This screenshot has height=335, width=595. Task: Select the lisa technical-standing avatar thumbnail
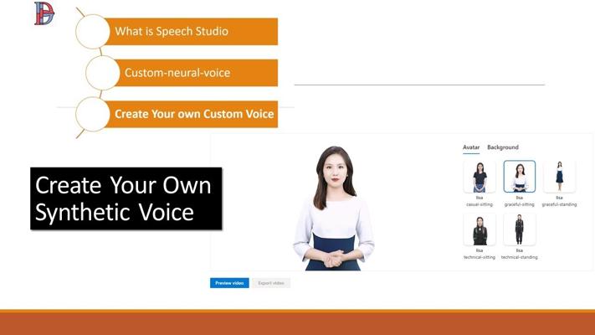[519, 229]
